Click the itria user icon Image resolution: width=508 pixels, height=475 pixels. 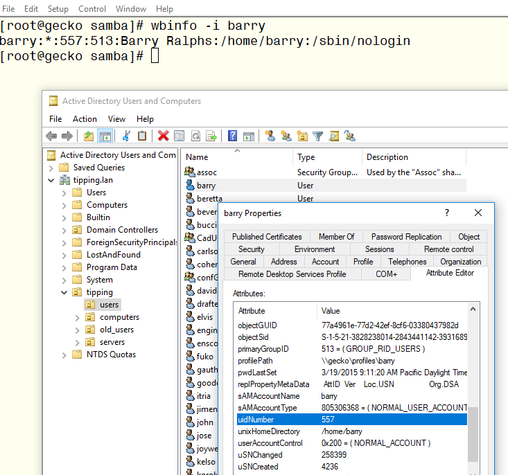click(x=190, y=395)
